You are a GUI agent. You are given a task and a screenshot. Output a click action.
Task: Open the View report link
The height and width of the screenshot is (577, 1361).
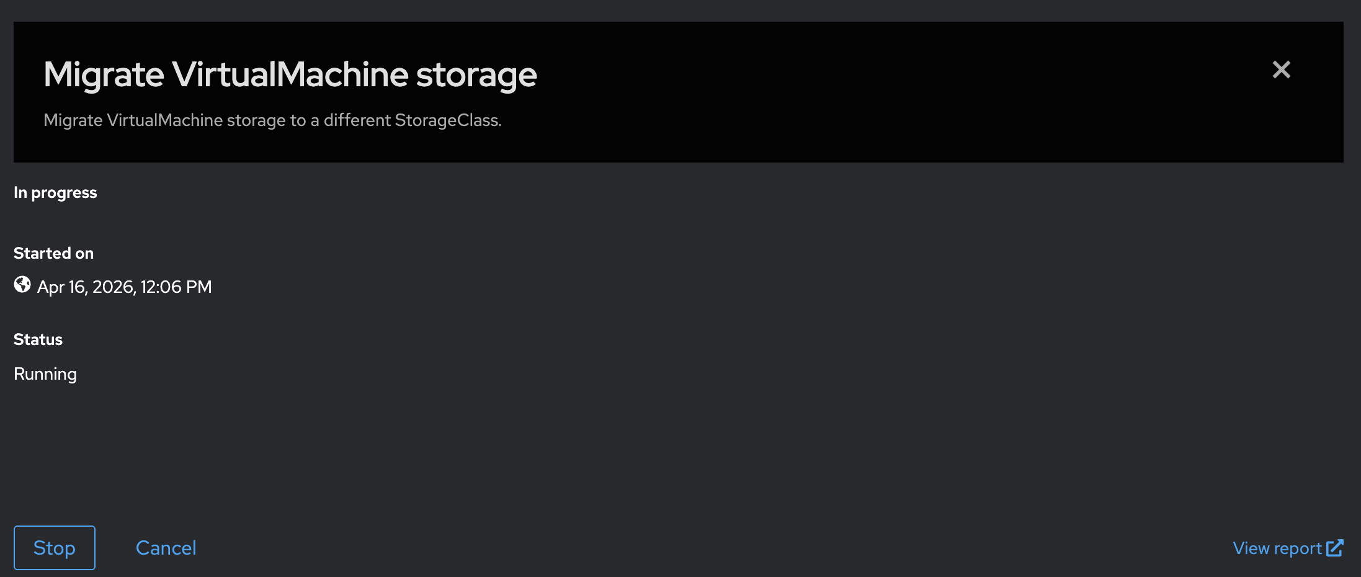pyautogui.click(x=1277, y=548)
